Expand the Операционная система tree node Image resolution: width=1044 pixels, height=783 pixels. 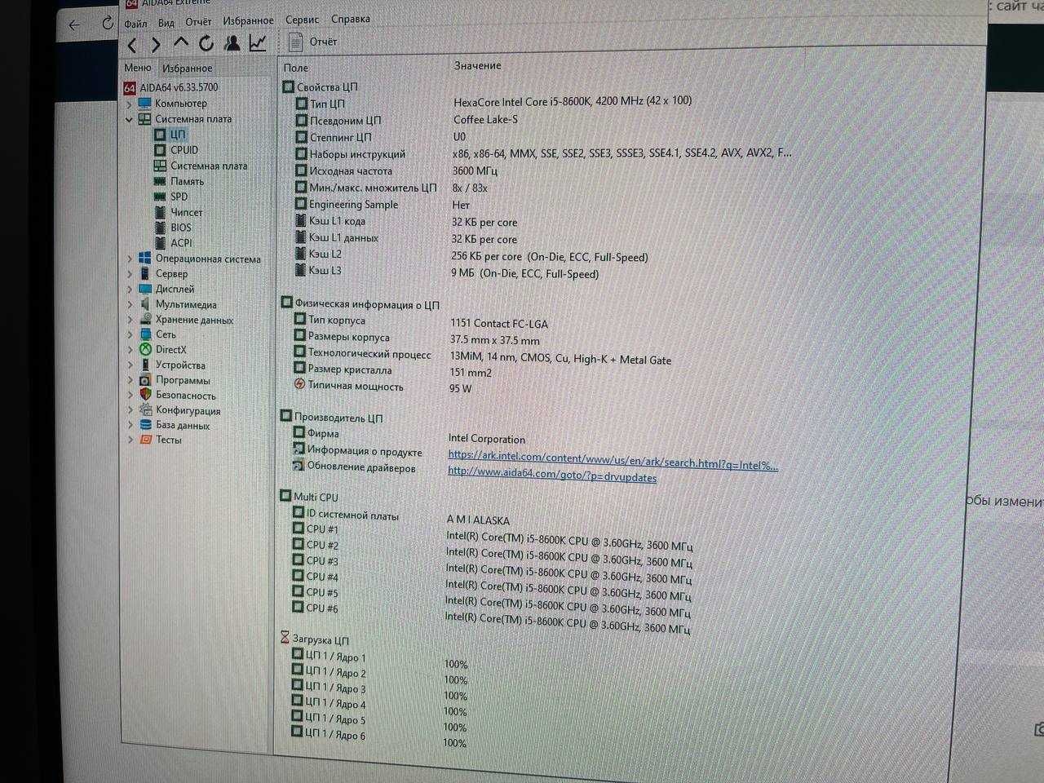130,259
